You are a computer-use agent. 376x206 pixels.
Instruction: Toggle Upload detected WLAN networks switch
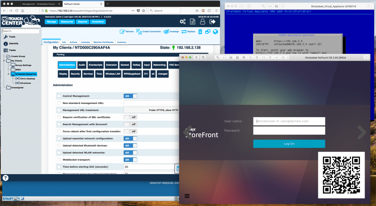(130, 153)
